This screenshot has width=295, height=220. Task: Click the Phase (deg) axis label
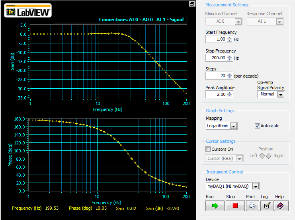pyautogui.click(x=10, y=155)
